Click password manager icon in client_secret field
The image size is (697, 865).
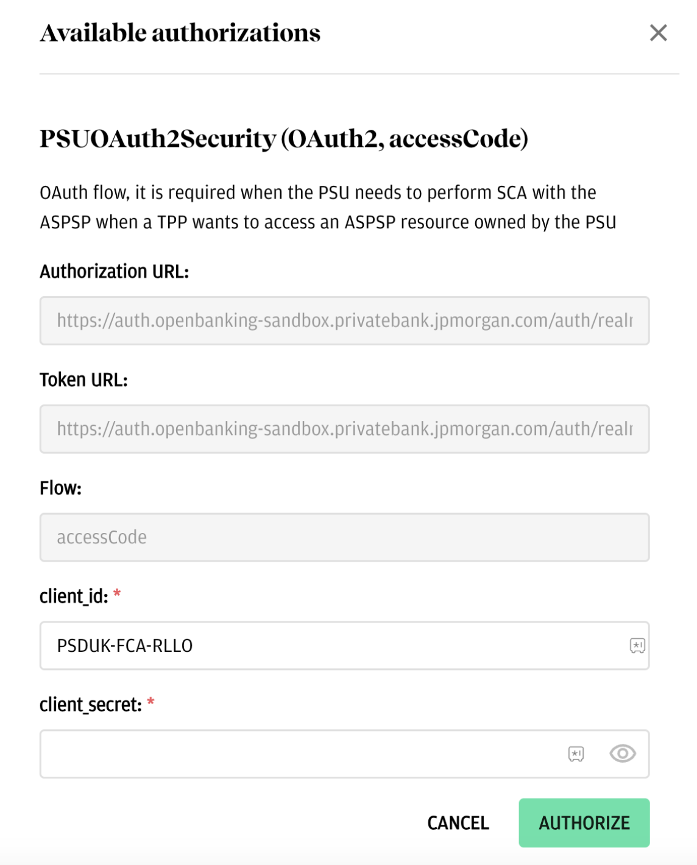(x=576, y=754)
